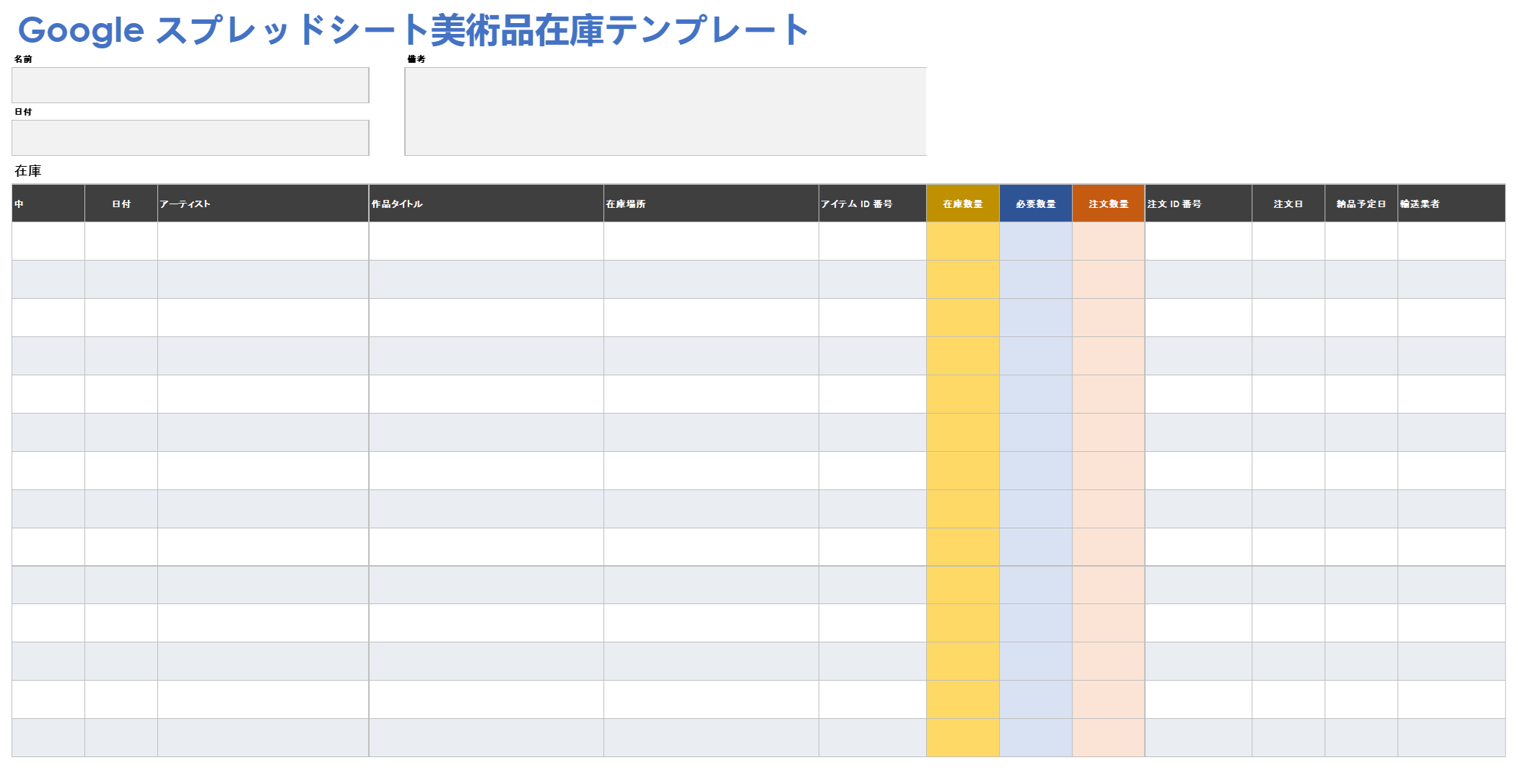Click the Google スプレッドシート美術品在庫テンプレート title

click(413, 30)
